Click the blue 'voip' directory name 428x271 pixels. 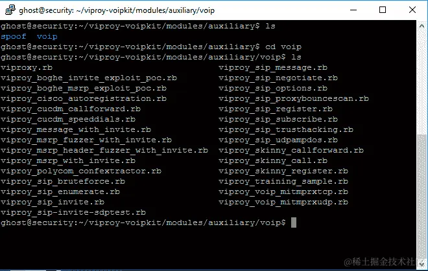pos(47,36)
